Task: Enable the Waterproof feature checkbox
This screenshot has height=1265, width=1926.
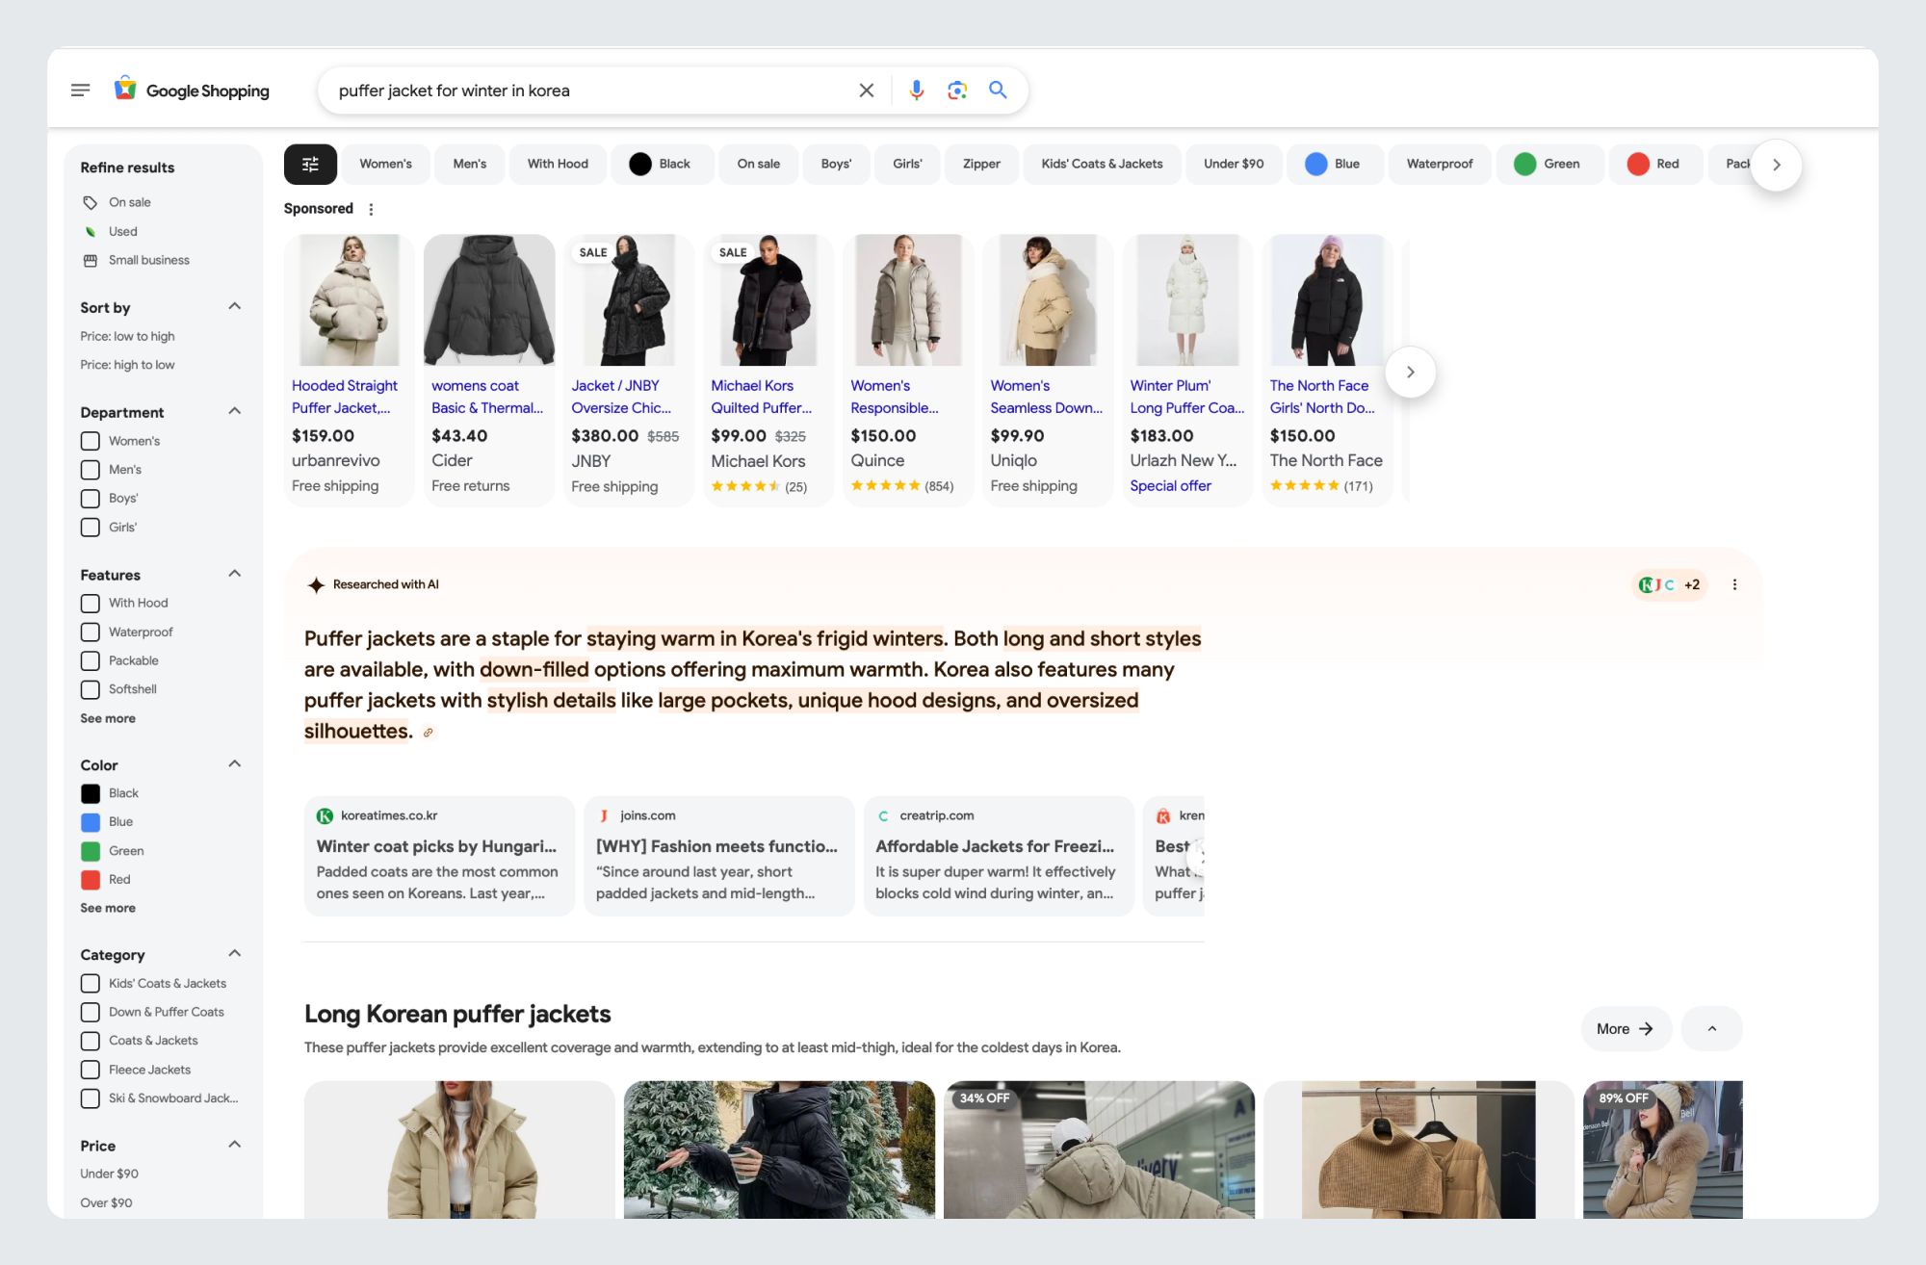Action: click(91, 632)
